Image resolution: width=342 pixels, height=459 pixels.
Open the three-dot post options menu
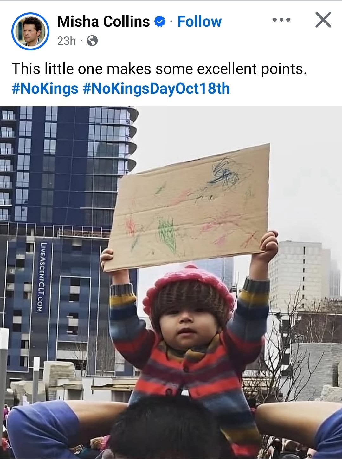click(281, 20)
